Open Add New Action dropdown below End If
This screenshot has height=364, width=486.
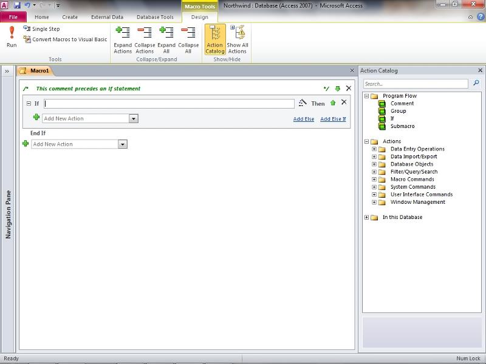pyautogui.click(x=123, y=144)
